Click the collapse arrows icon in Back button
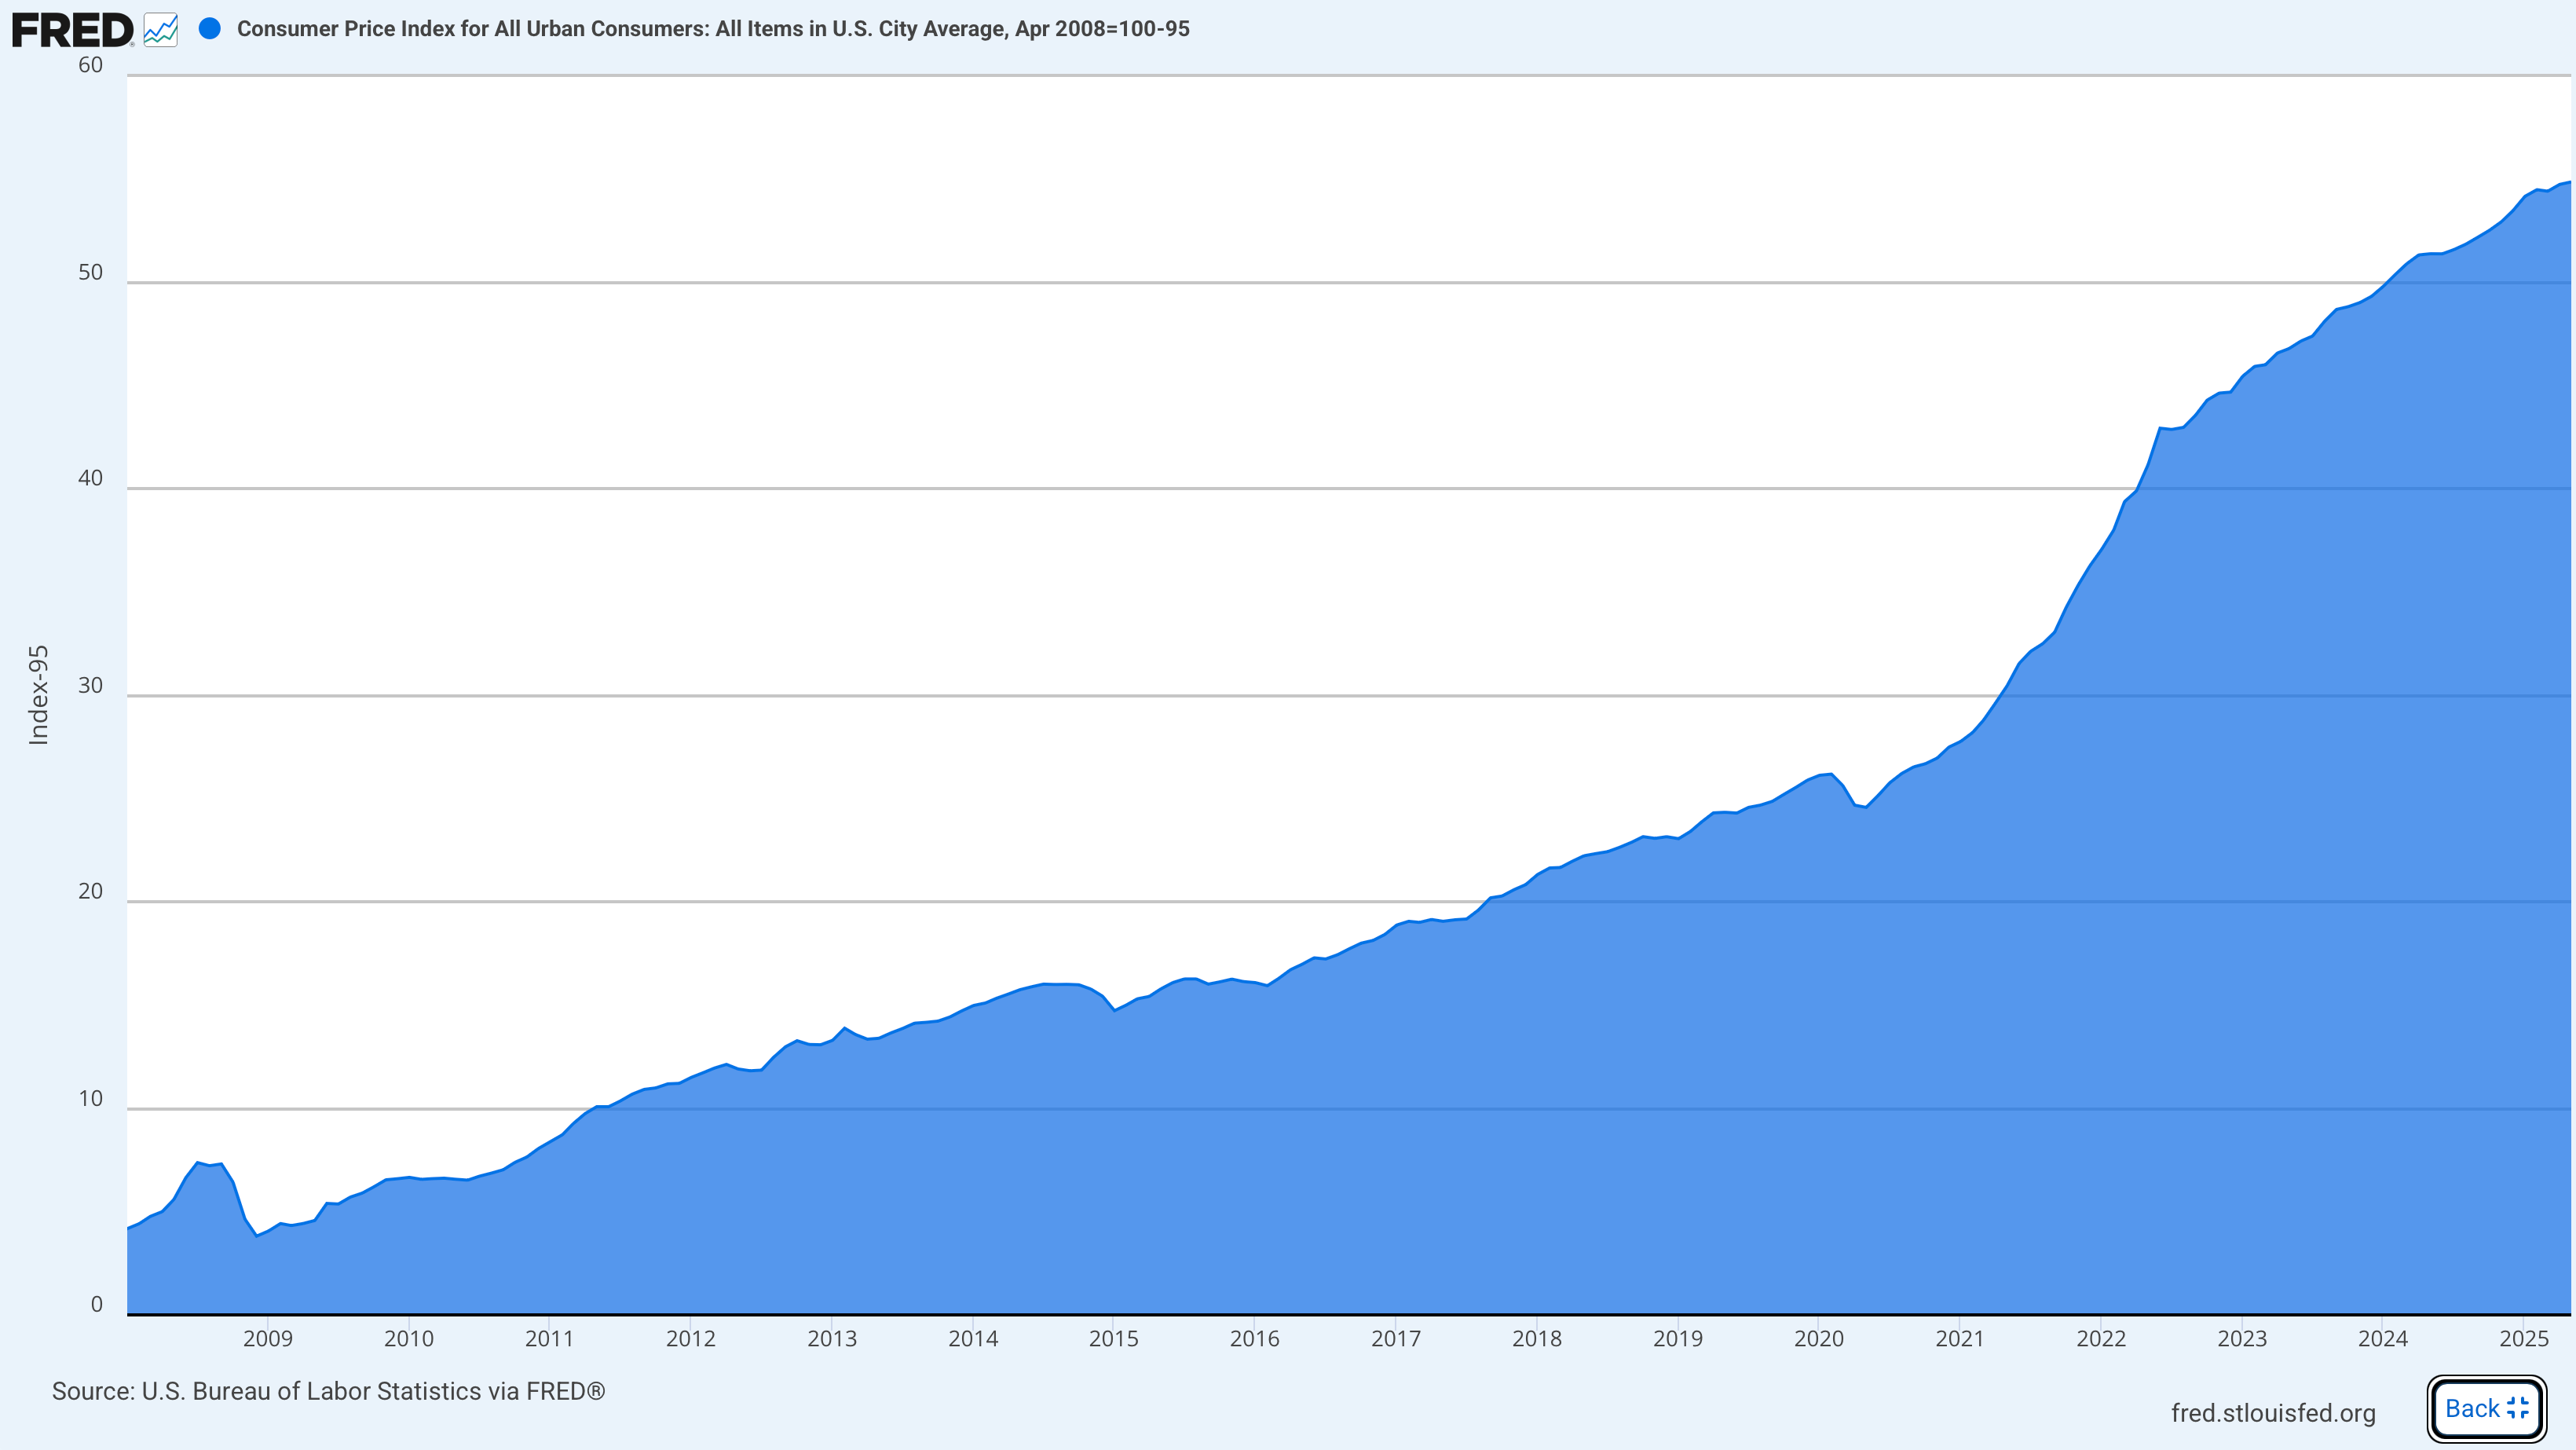The height and width of the screenshot is (1450, 2576). [x=2518, y=1408]
